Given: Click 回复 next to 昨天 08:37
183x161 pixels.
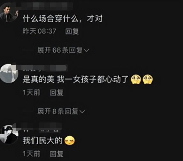Looking at the screenshot, I should pos(72,31).
